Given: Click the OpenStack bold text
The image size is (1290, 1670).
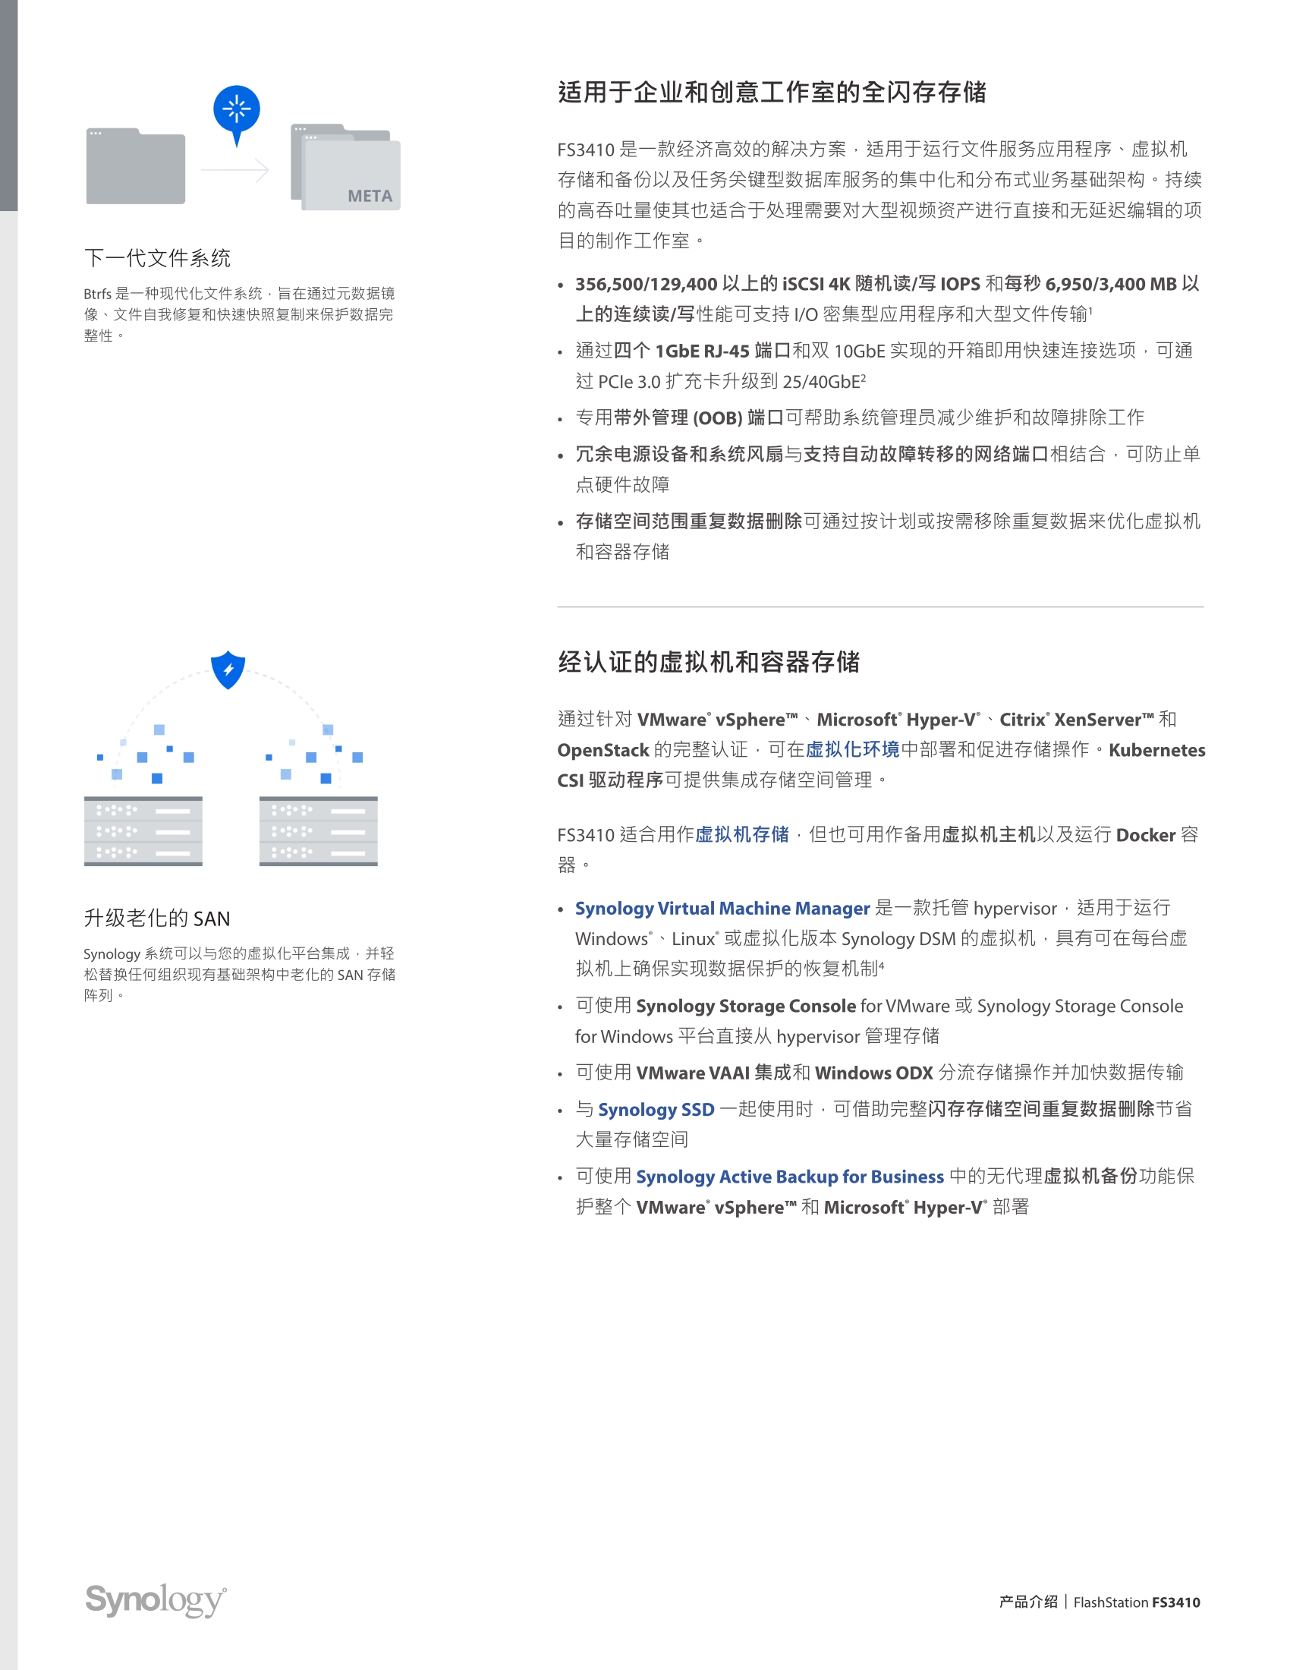Looking at the screenshot, I should click(x=603, y=750).
